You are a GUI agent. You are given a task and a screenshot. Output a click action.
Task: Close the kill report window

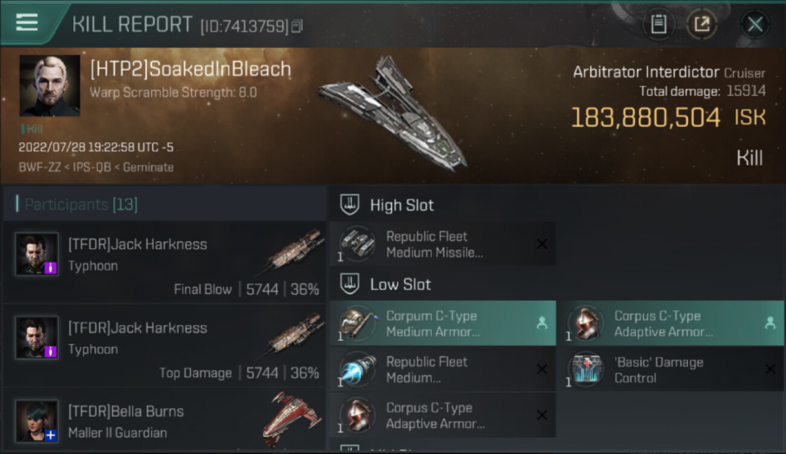[755, 24]
